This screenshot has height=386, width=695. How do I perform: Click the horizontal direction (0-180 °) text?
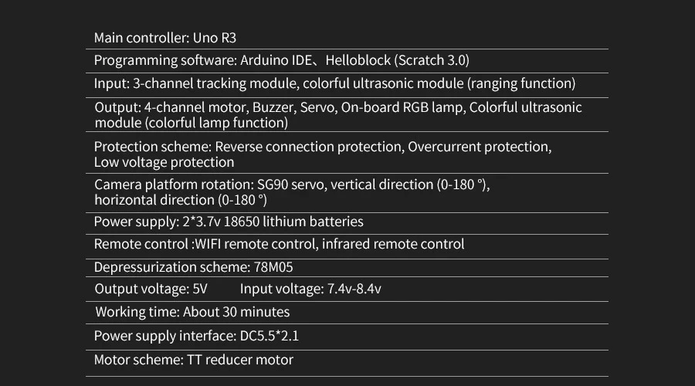(181, 200)
